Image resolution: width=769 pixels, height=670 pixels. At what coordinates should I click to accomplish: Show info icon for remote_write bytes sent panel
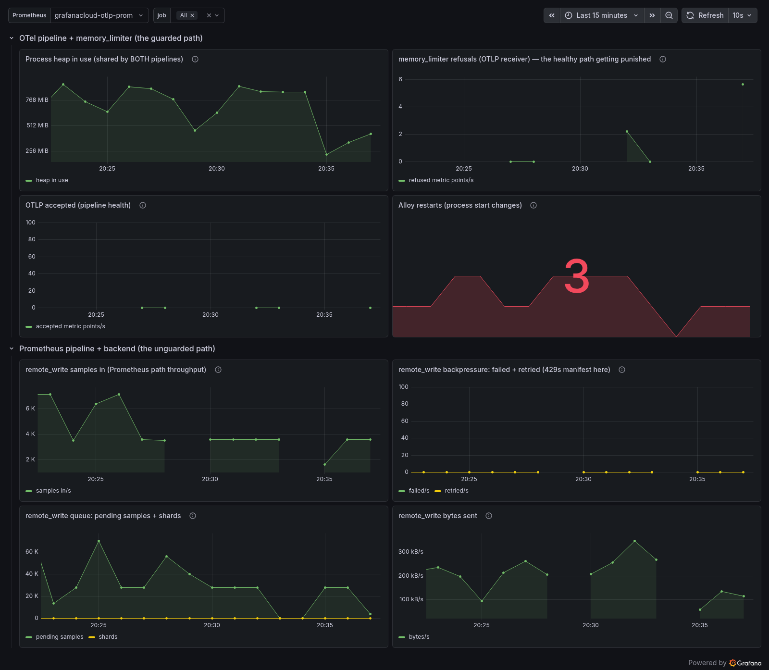tap(489, 516)
